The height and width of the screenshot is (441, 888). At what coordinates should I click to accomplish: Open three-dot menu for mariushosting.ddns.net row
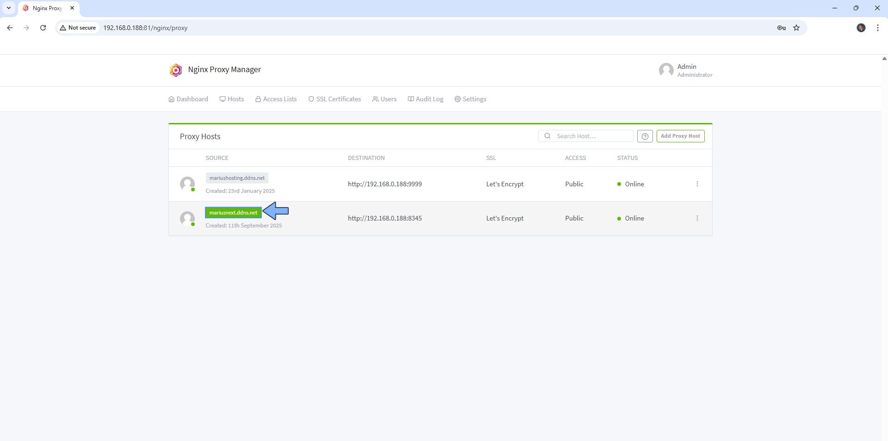click(x=697, y=184)
